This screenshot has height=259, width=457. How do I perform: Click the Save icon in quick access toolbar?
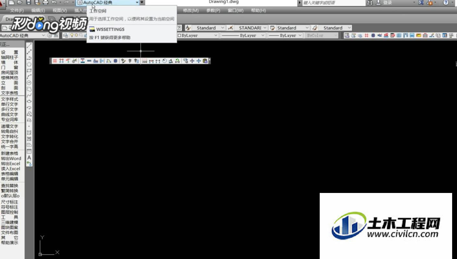click(29, 3)
